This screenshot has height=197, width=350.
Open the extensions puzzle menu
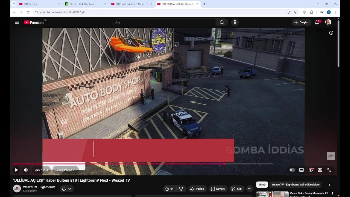(x=311, y=12)
